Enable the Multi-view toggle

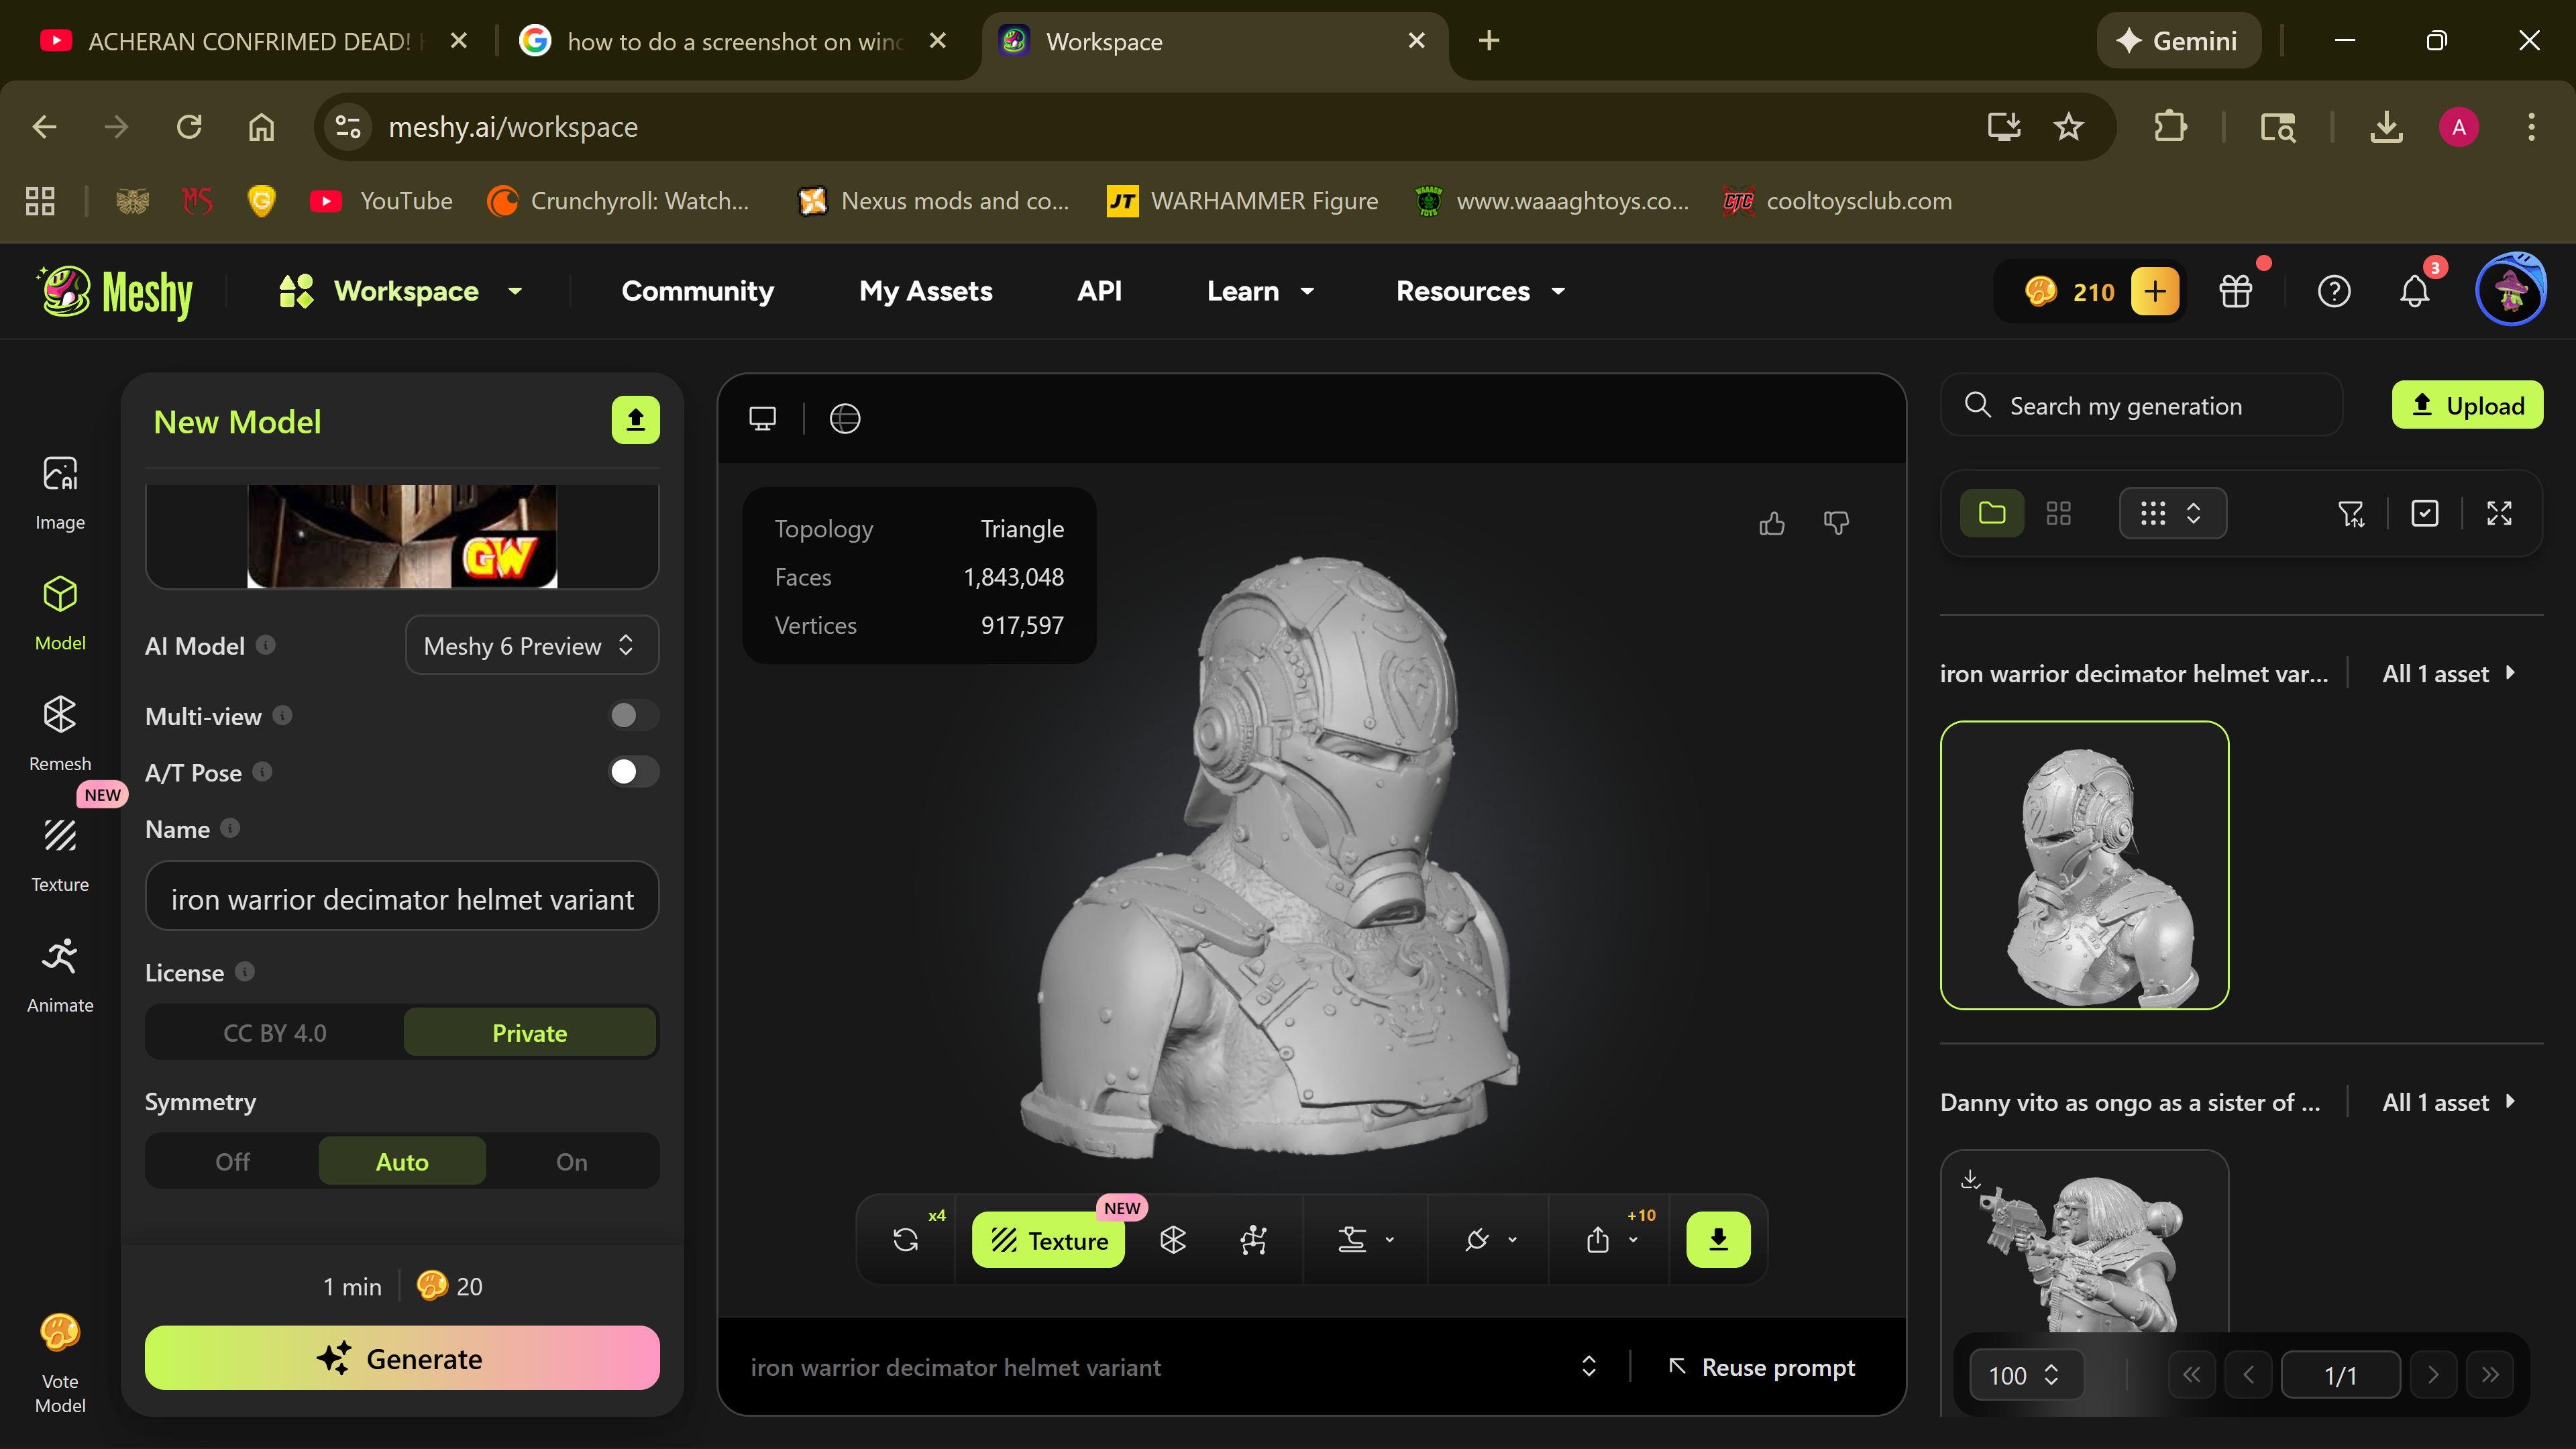(x=634, y=715)
